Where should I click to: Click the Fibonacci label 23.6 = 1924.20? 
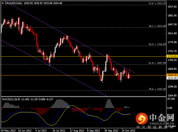tap(157, 4)
